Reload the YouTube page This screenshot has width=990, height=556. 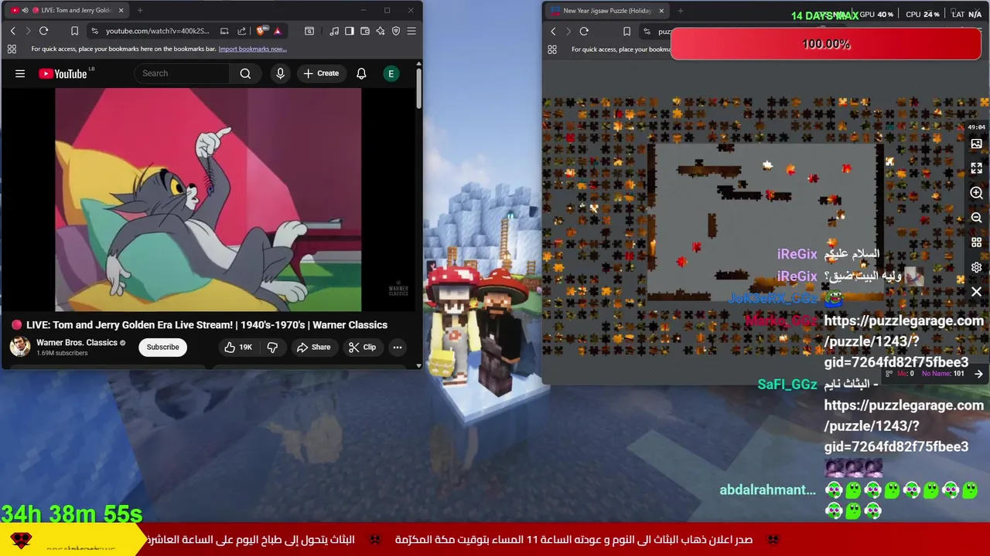tap(44, 31)
